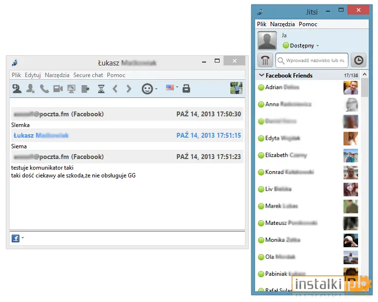Start a voice call with phone icon
The height and width of the screenshot is (302, 378).
pos(44,89)
